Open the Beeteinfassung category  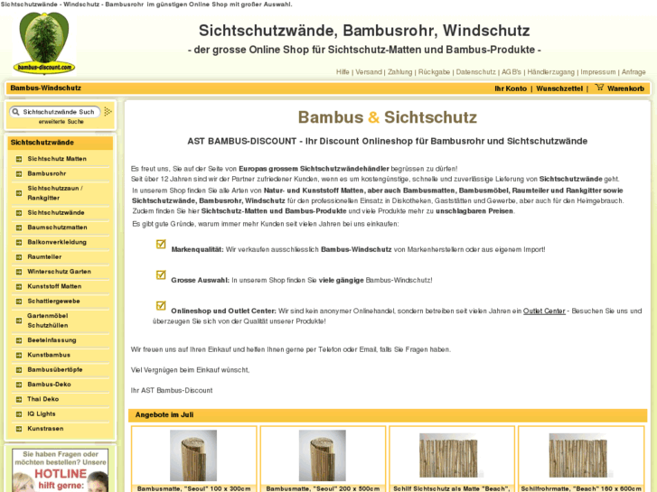pyautogui.click(x=52, y=340)
